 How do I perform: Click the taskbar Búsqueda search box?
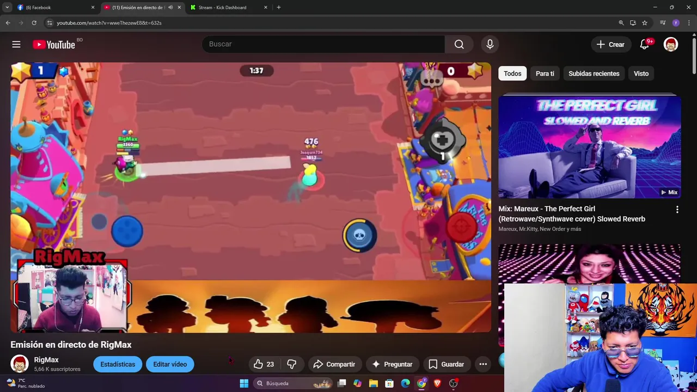(x=293, y=383)
